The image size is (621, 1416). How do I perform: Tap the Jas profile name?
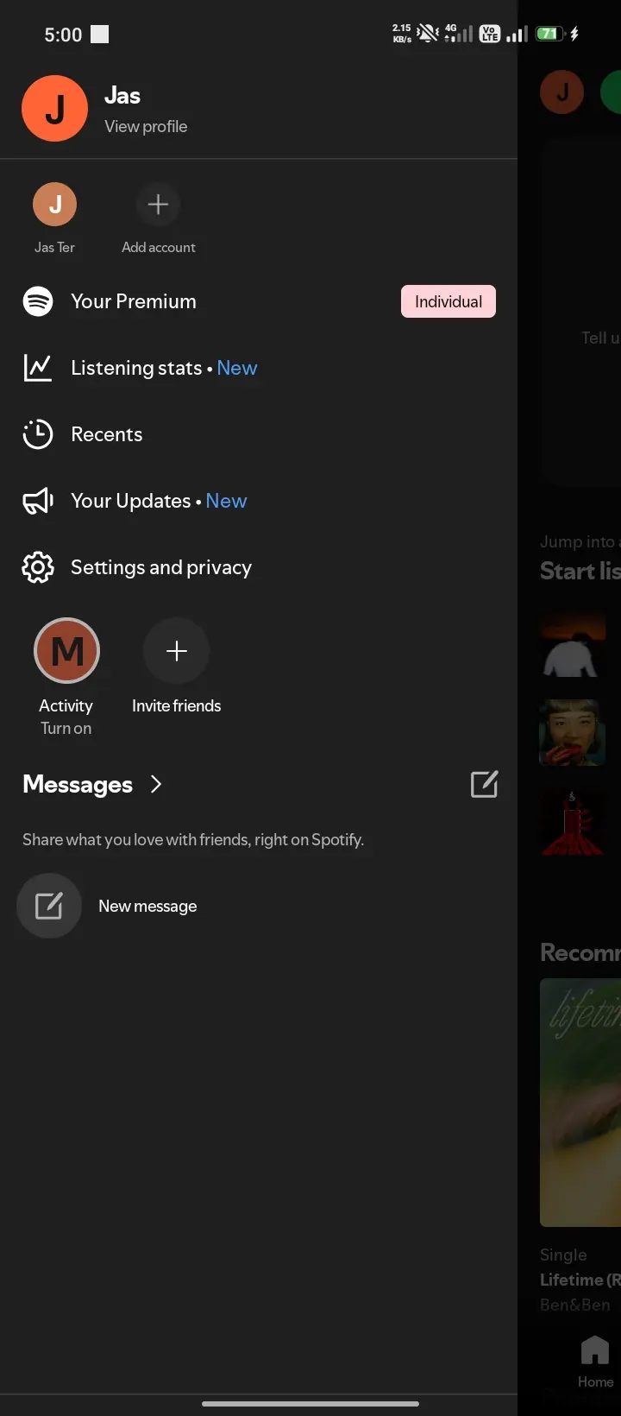(122, 96)
